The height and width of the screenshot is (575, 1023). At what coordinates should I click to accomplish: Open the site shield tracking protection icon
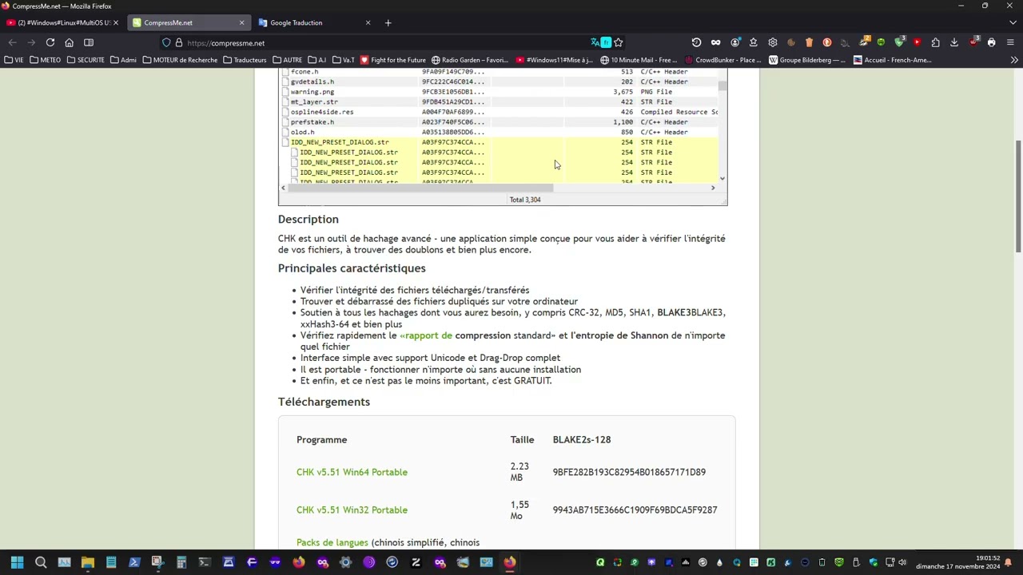166,42
